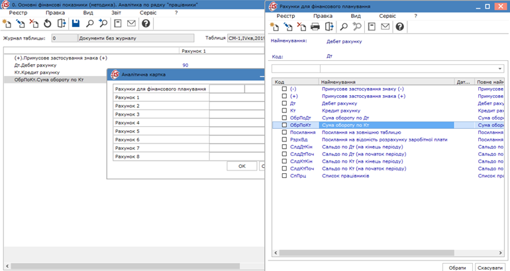
Task: Click the refresh arrow icon in the left window toolbar
Action: tap(48, 23)
